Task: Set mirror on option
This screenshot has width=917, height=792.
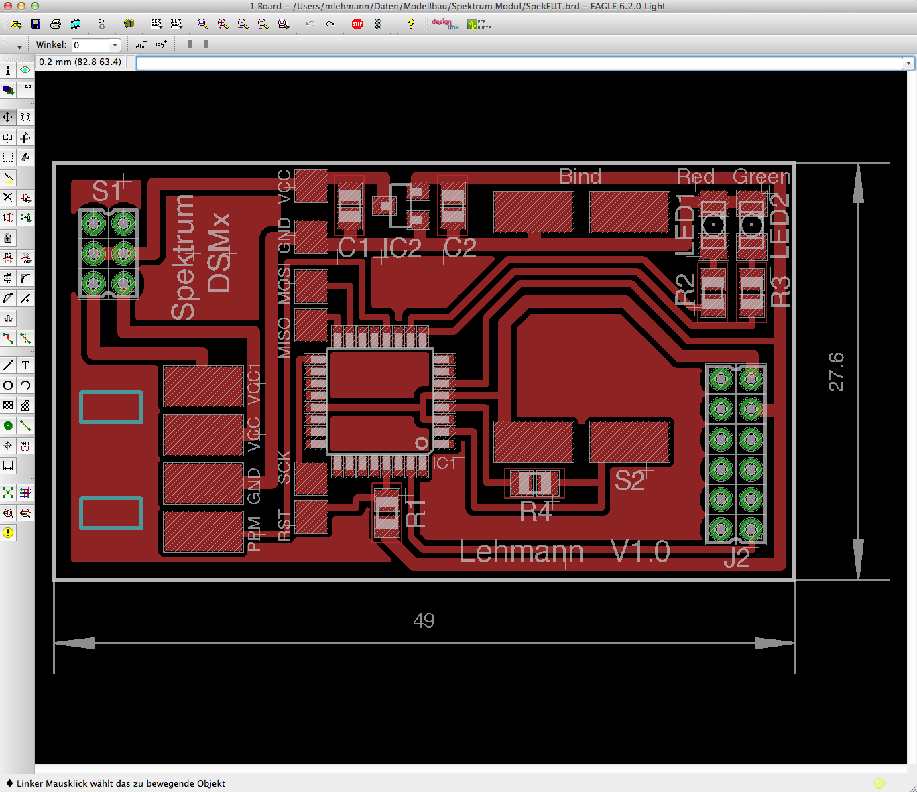Action: pos(208,44)
